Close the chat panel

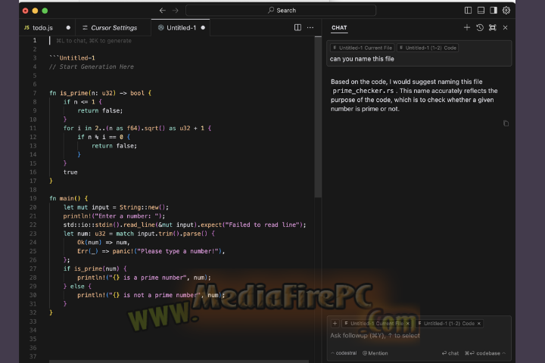coord(505,27)
